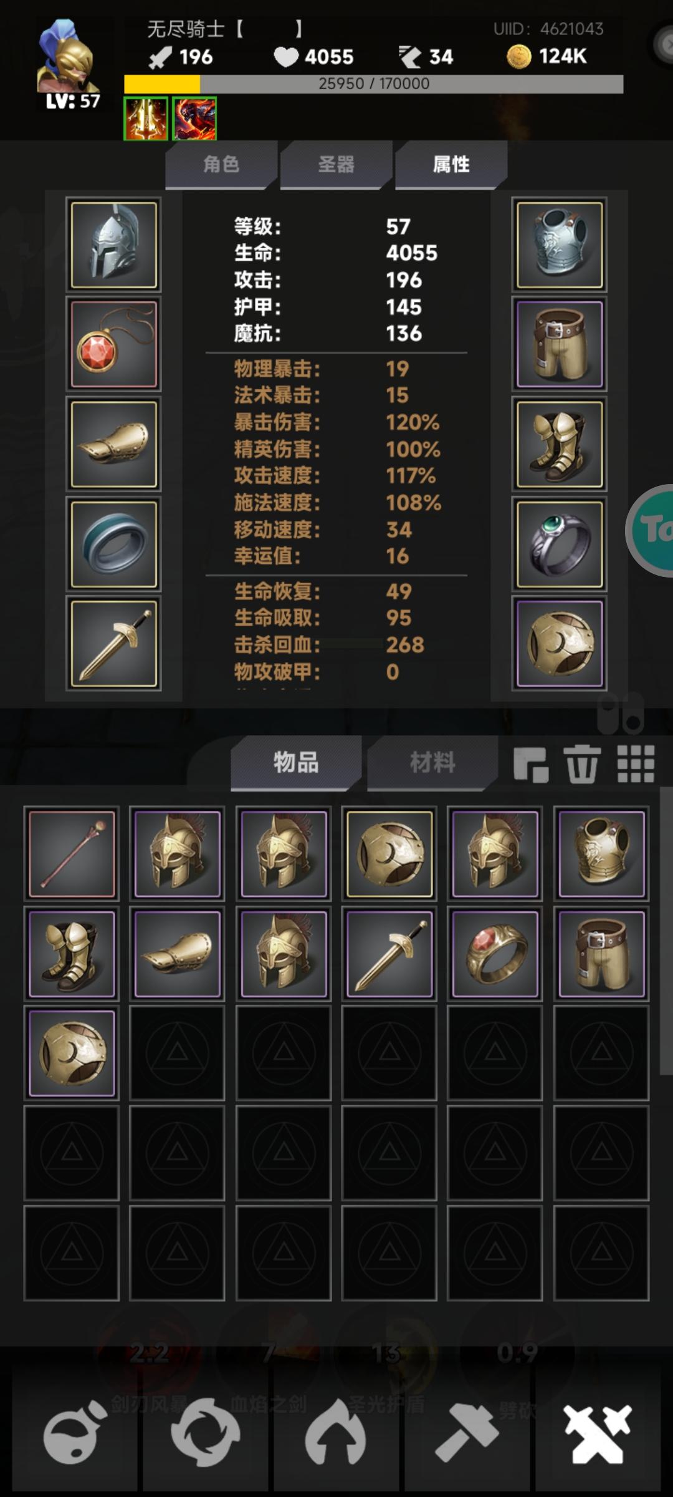Select the equipped steel helmet slot
673x1497 pixels.
114,245
